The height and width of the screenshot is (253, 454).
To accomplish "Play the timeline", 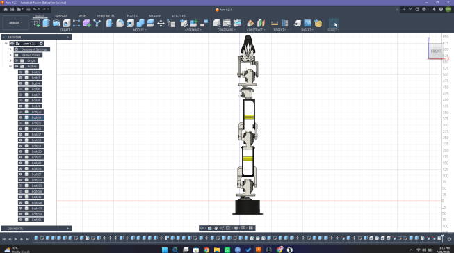I will (x=15, y=239).
